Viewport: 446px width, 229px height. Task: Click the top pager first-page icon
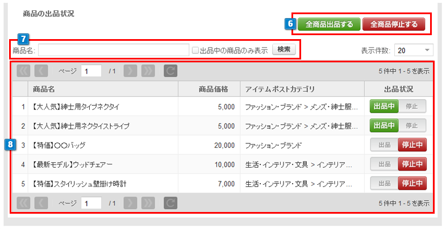23,71
